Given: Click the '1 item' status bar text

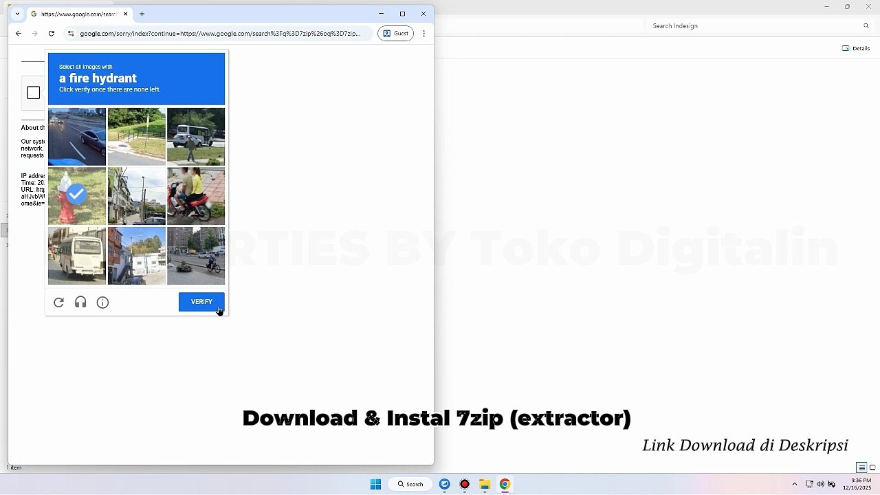Looking at the screenshot, I should click(14, 467).
